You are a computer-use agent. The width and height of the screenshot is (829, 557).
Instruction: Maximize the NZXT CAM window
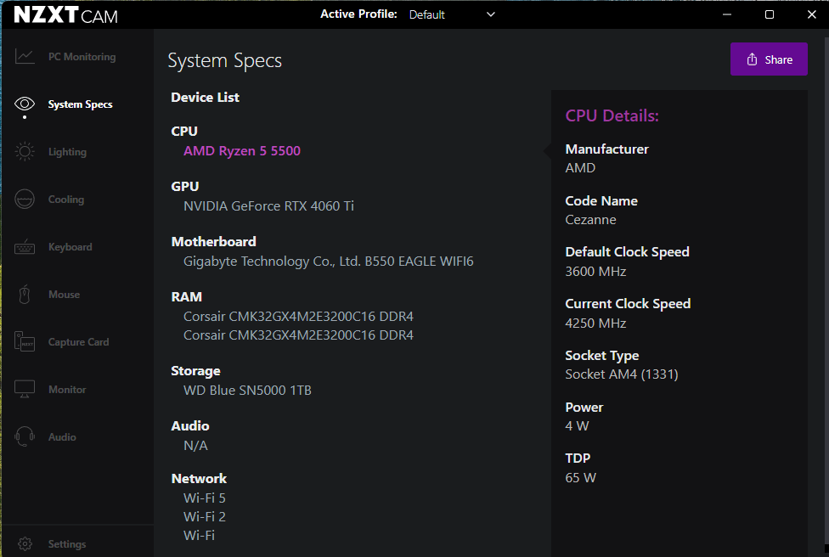(x=770, y=14)
